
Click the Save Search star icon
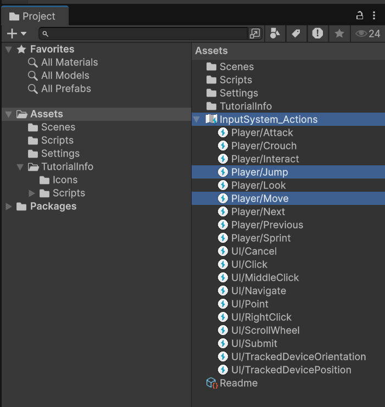coord(339,34)
